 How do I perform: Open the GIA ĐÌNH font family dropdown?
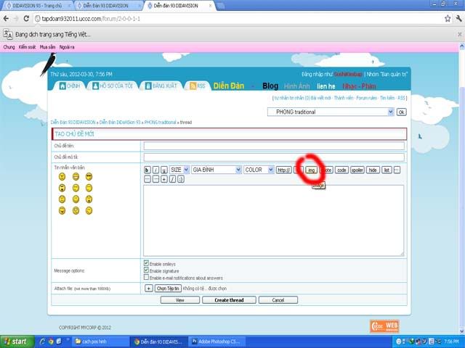[217, 170]
